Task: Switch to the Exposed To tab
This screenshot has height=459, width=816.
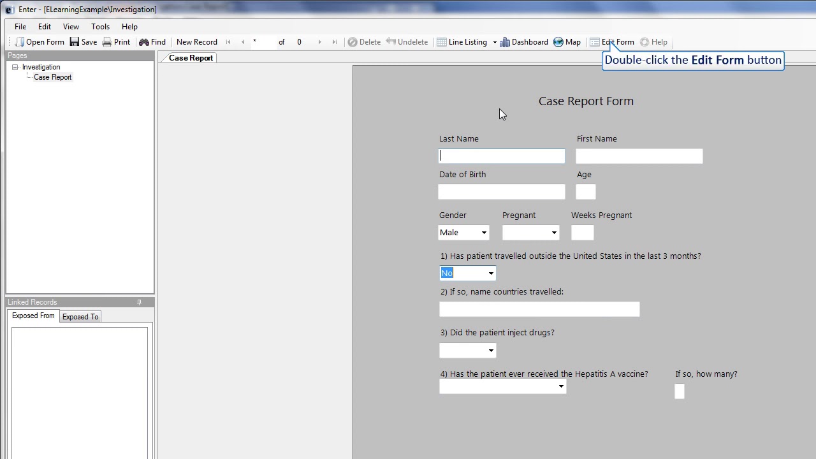Action: coord(80,317)
